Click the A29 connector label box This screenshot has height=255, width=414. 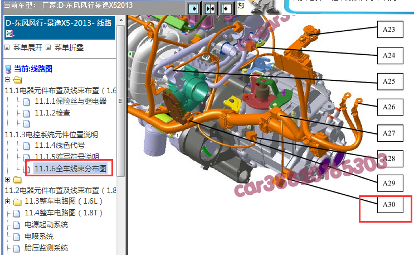390,183
